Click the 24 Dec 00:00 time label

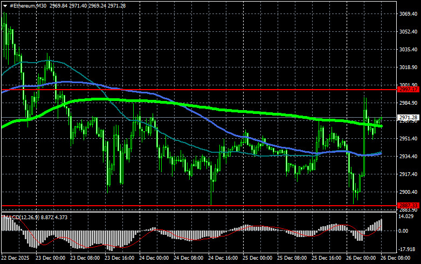(x=154, y=258)
